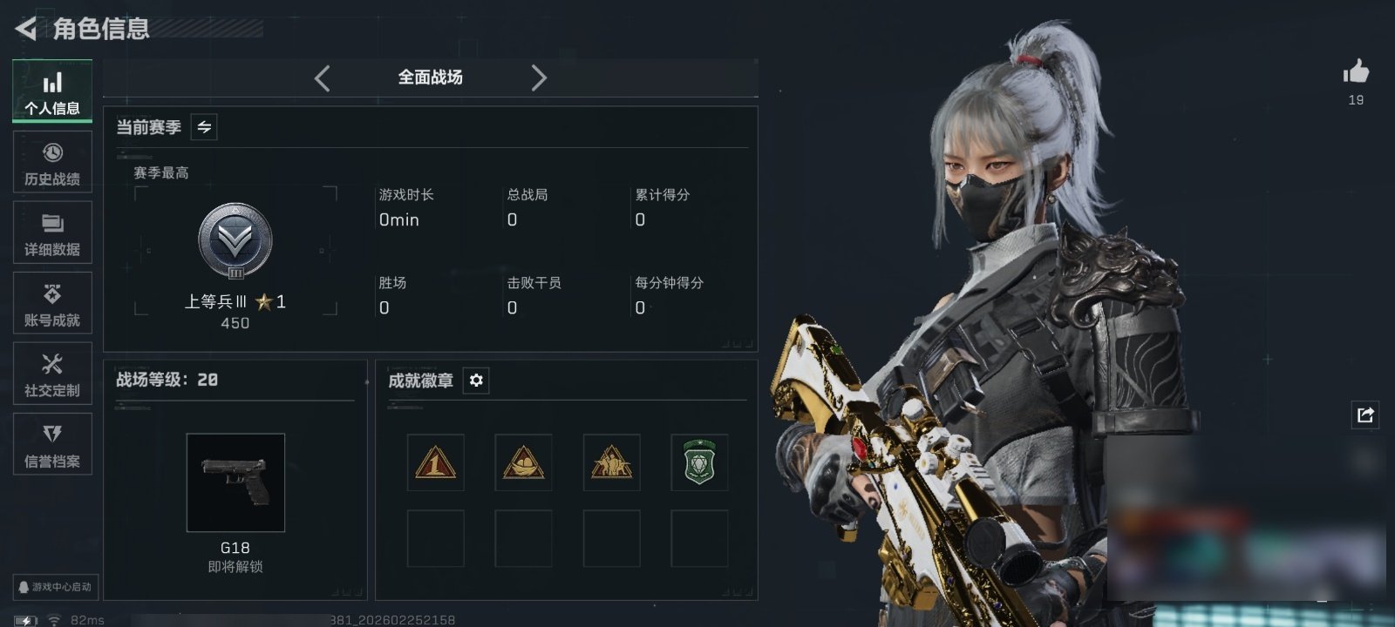Share the character profile via share icon
The width and height of the screenshot is (1395, 627).
point(1365,415)
